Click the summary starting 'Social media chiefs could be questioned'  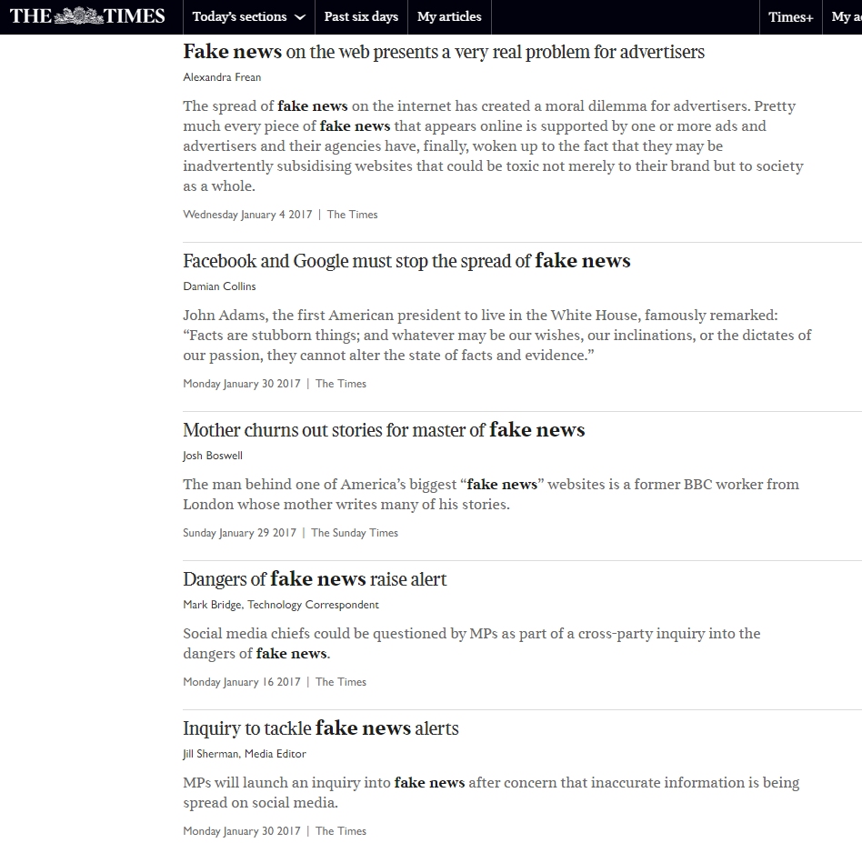tap(472, 643)
